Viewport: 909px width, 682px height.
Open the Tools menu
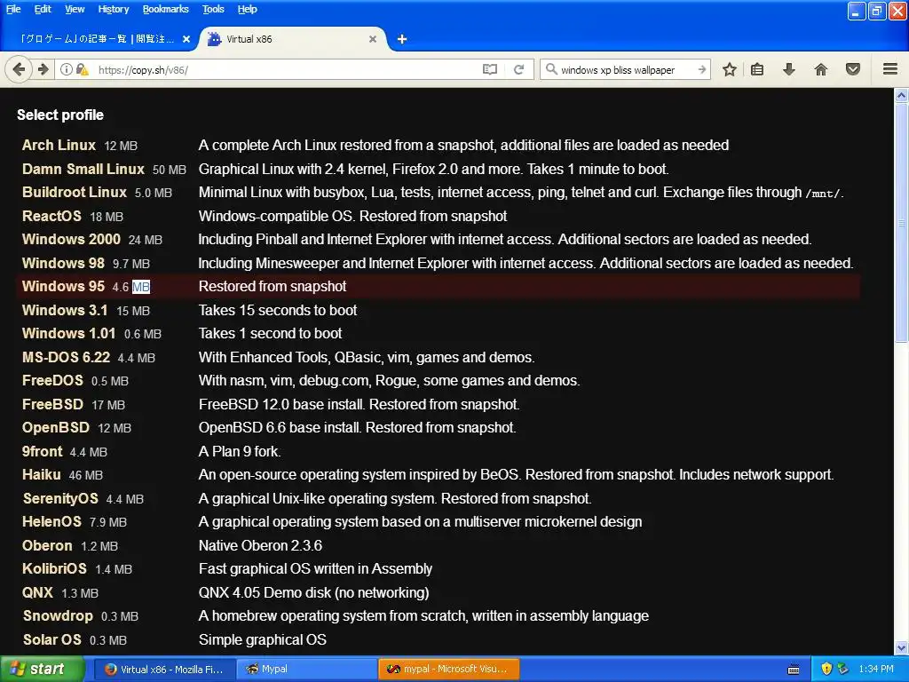tap(213, 9)
